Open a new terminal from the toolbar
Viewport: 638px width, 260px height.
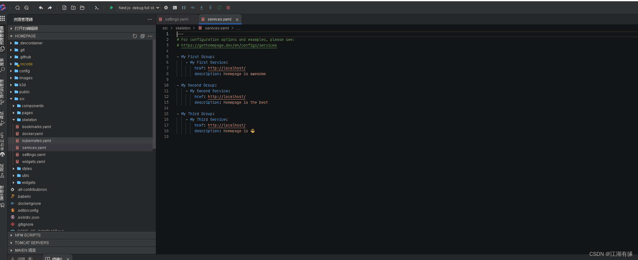97,8
